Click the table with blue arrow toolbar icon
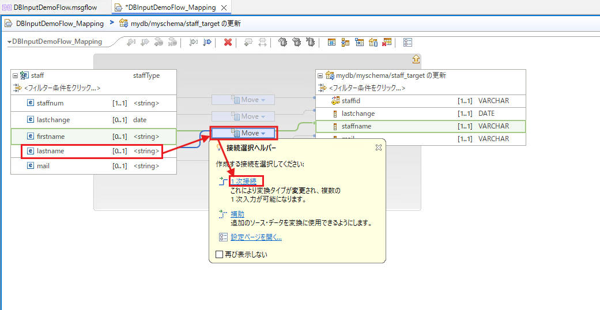The height and width of the screenshot is (310, 600). [x=359, y=42]
